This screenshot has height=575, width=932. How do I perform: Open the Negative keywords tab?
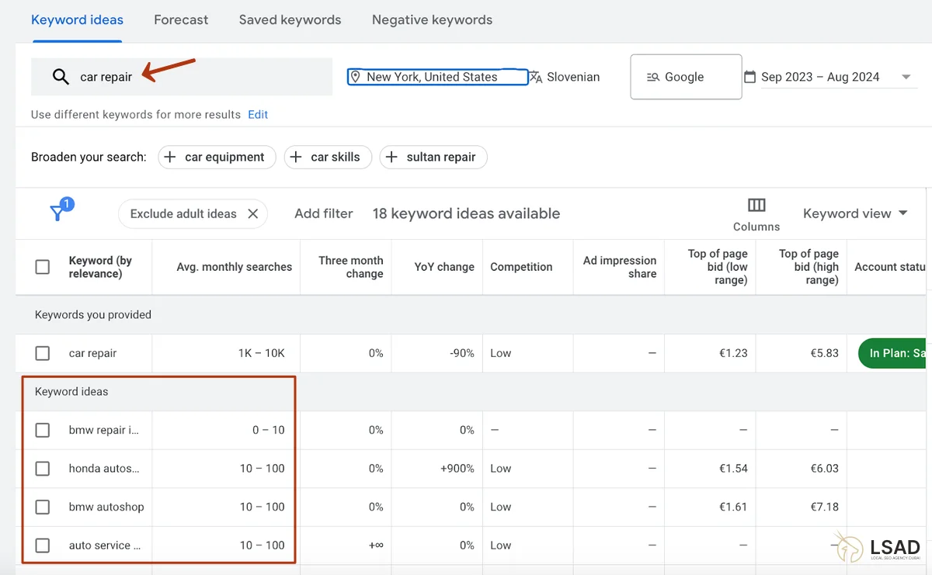(x=432, y=20)
